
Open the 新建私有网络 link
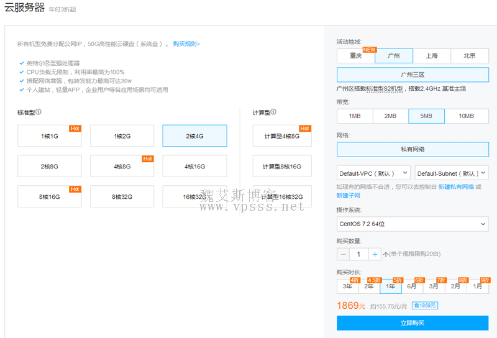pyautogui.click(x=456, y=186)
